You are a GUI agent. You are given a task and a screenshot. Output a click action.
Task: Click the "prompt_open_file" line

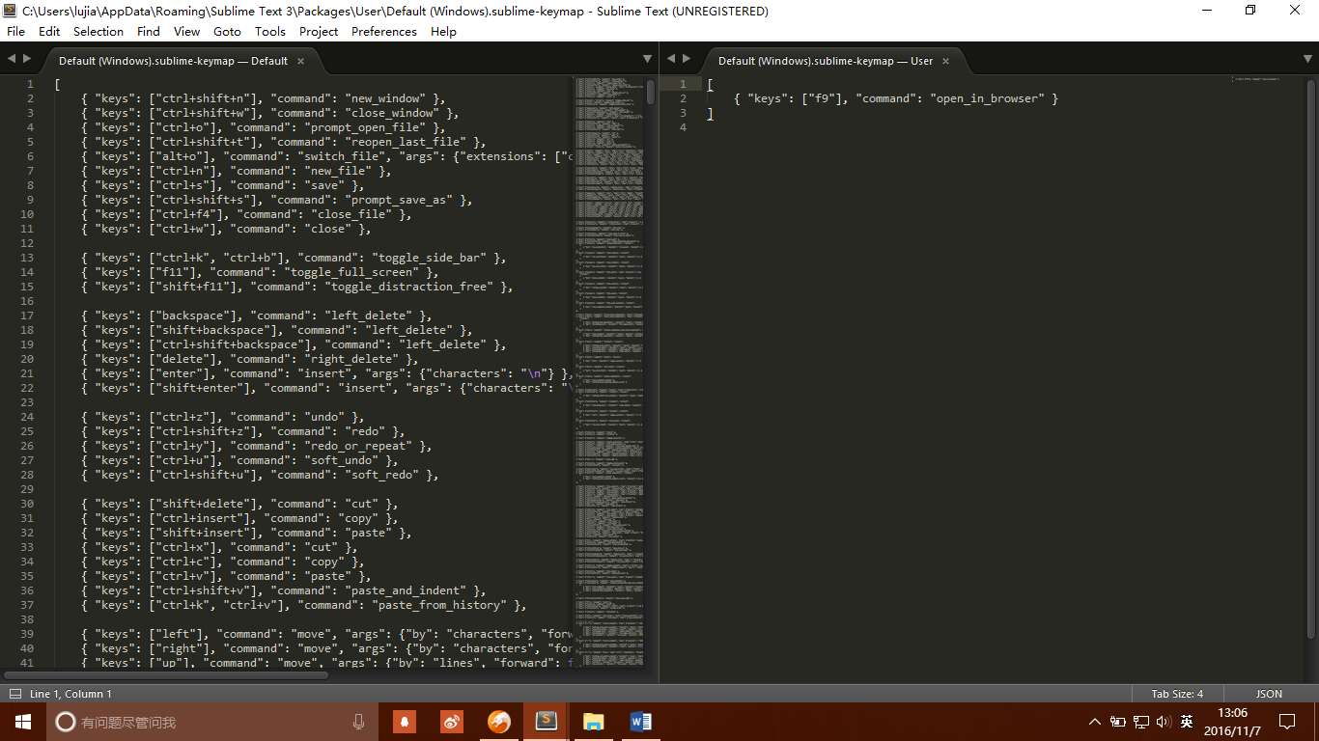coord(263,127)
